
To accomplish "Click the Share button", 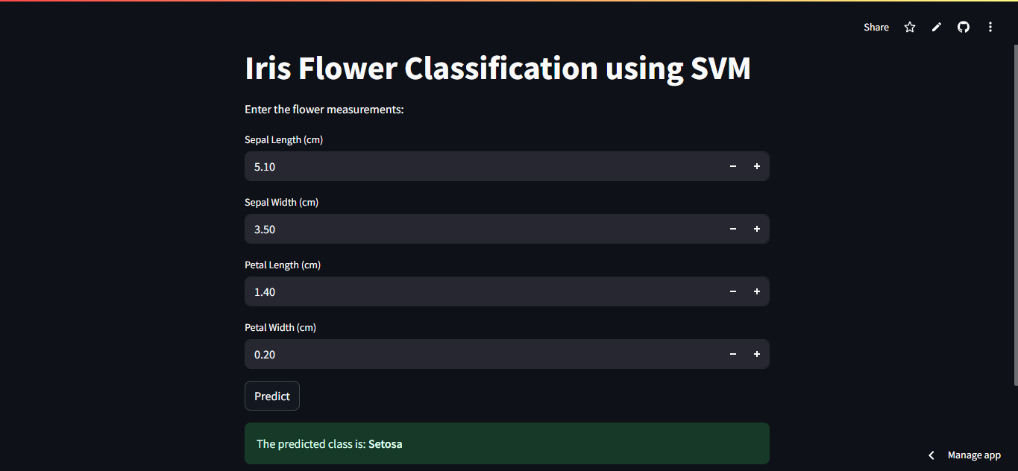I will coord(876,27).
